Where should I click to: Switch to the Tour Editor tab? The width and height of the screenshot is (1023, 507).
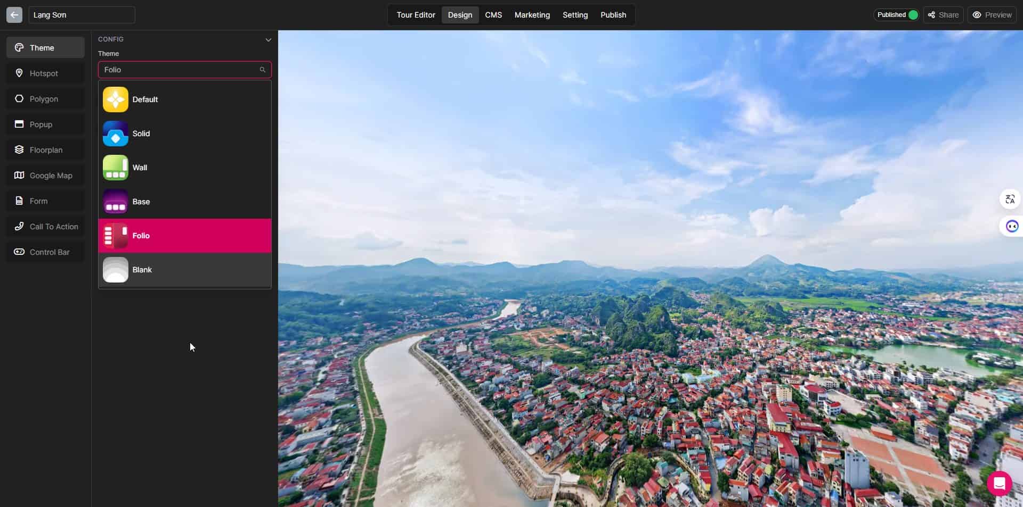[416, 15]
